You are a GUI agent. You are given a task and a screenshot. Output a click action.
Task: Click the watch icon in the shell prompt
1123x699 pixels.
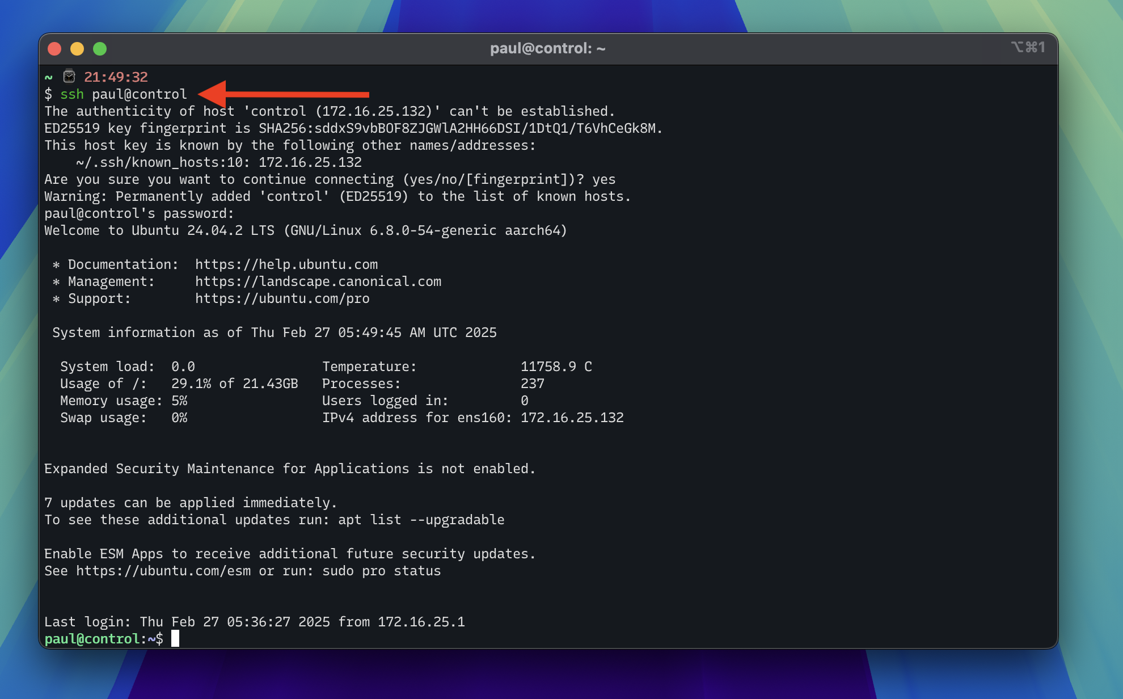pyautogui.click(x=69, y=75)
